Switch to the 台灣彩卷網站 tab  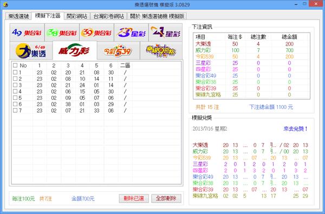point(109,16)
